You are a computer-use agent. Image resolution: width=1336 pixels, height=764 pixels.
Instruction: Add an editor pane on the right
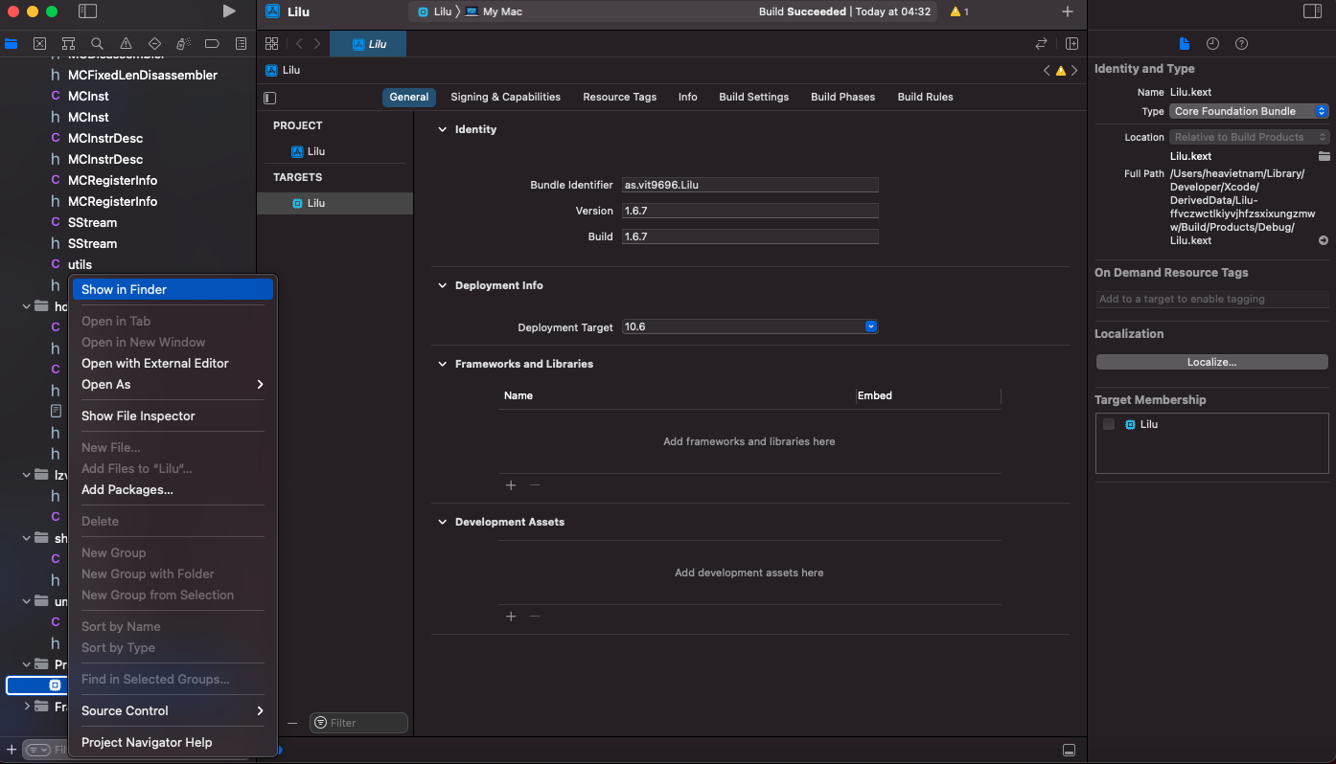pos(1071,44)
